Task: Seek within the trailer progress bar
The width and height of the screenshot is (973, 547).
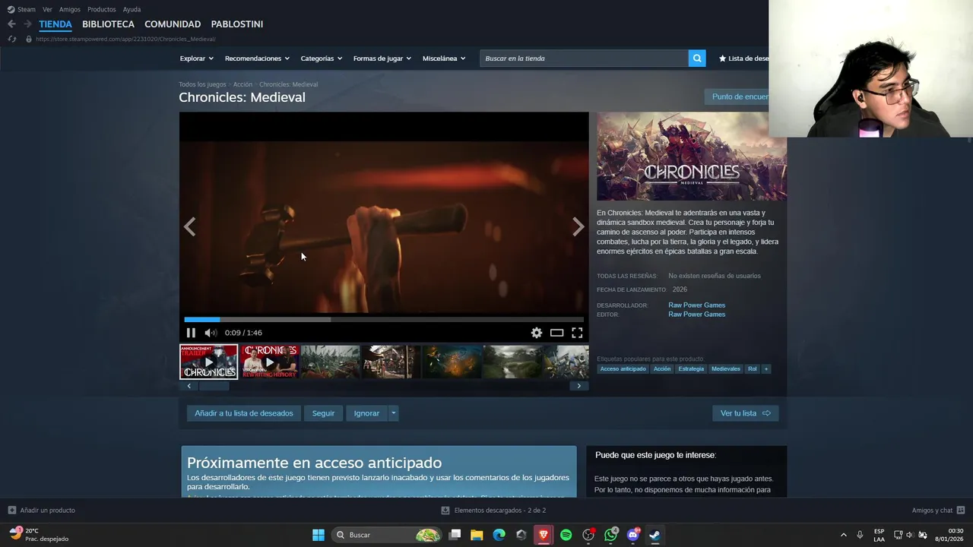Action: pyautogui.click(x=384, y=320)
